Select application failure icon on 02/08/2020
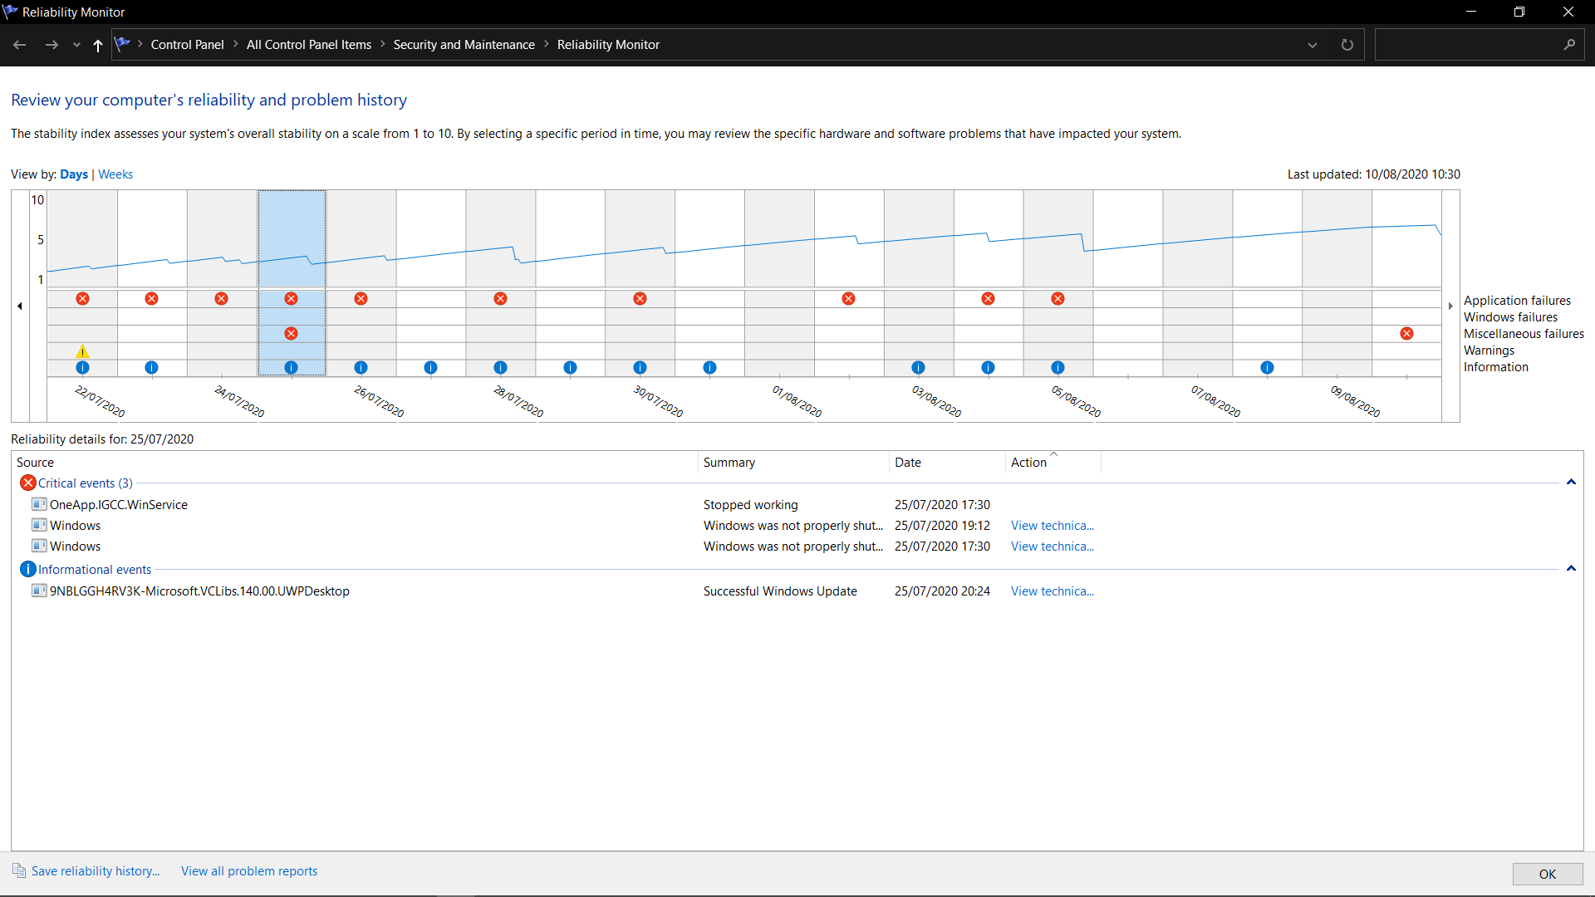Screen dimensions: 1595x897 [x=848, y=298]
